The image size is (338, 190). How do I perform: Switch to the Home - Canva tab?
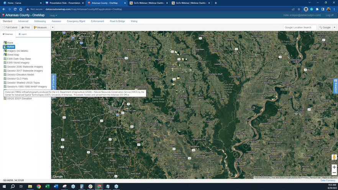pyautogui.click(x=21, y=3)
